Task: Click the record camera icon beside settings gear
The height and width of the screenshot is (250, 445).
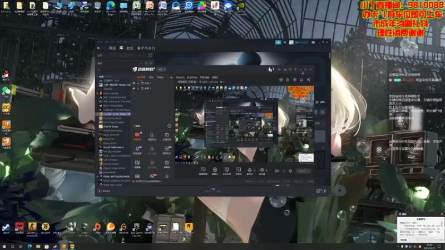Action: 276,171
